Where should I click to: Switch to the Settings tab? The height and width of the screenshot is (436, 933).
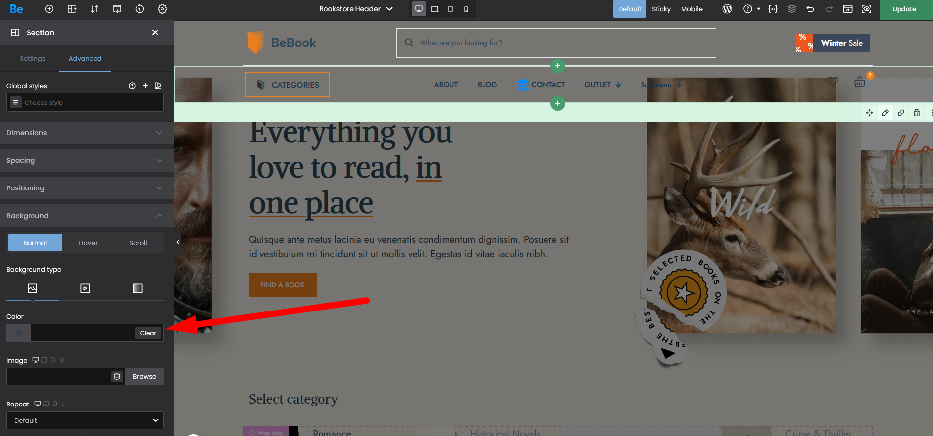[32, 58]
